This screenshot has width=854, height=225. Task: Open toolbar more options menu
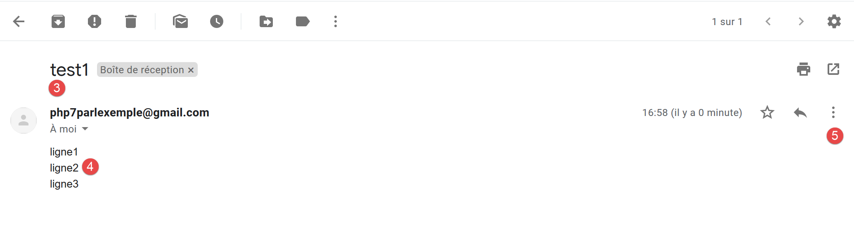(x=336, y=21)
